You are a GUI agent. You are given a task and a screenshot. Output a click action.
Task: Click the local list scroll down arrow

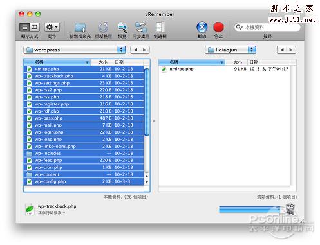point(147,182)
